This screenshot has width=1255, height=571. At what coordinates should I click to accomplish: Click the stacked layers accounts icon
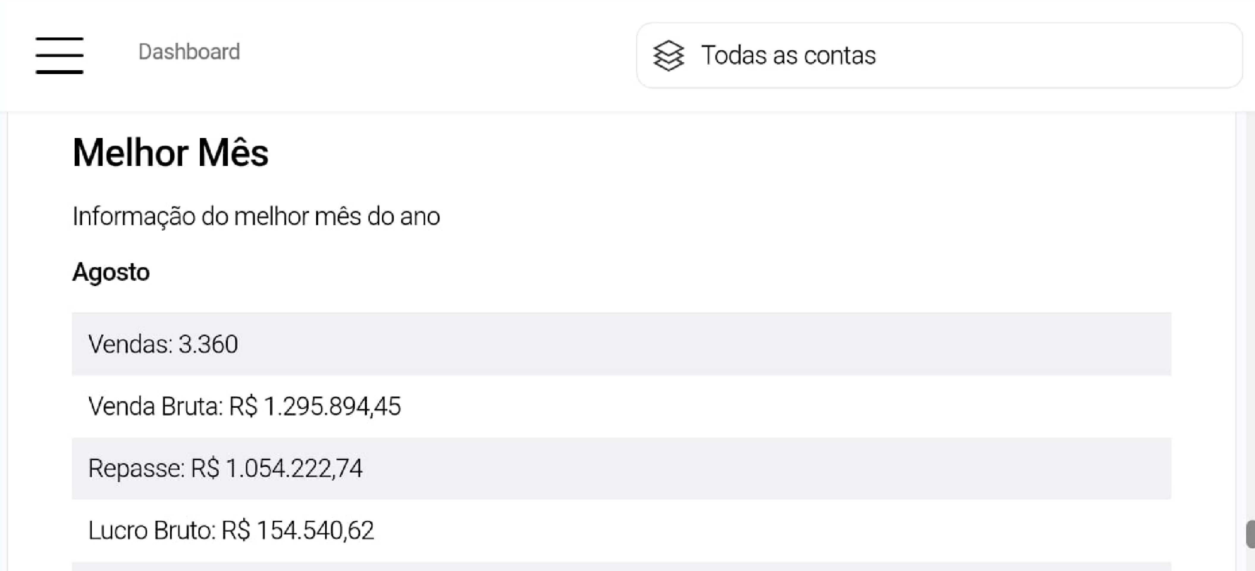[669, 55]
